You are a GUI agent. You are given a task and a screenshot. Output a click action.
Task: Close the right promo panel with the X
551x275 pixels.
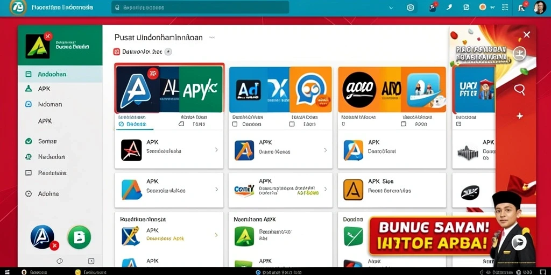pyautogui.click(x=526, y=35)
